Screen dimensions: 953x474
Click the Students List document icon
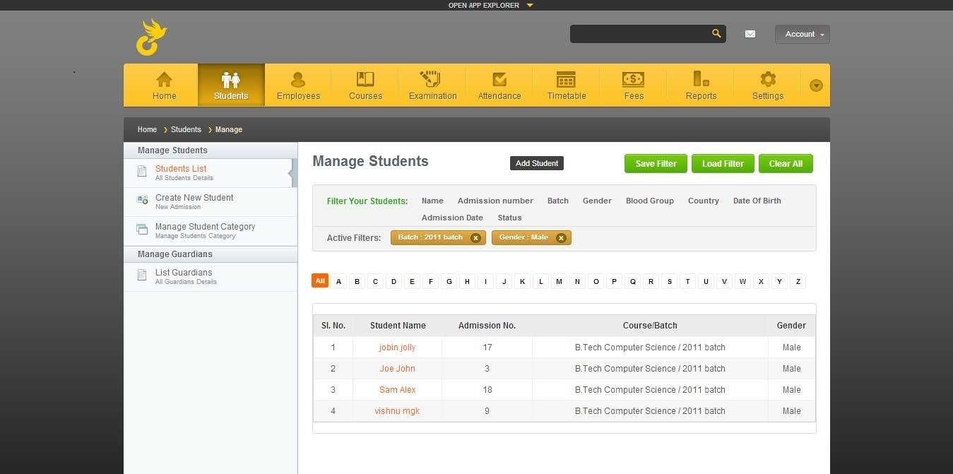click(142, 171)
